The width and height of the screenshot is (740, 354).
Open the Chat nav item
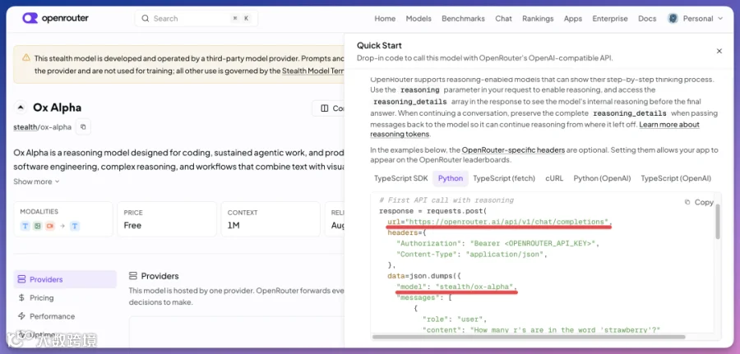[x=503, y=18]
